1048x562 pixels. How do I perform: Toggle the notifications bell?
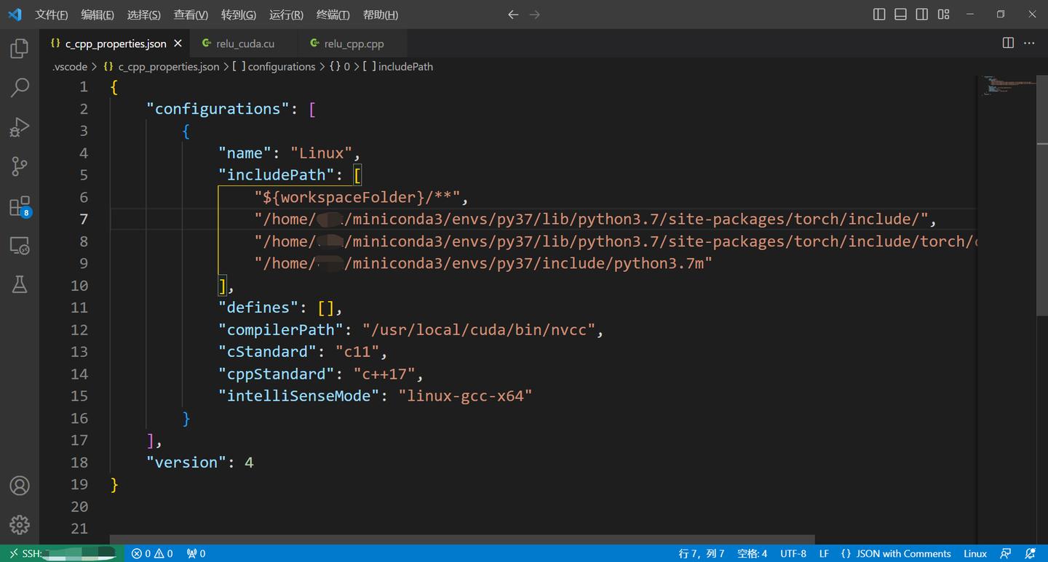[1028, 553]
